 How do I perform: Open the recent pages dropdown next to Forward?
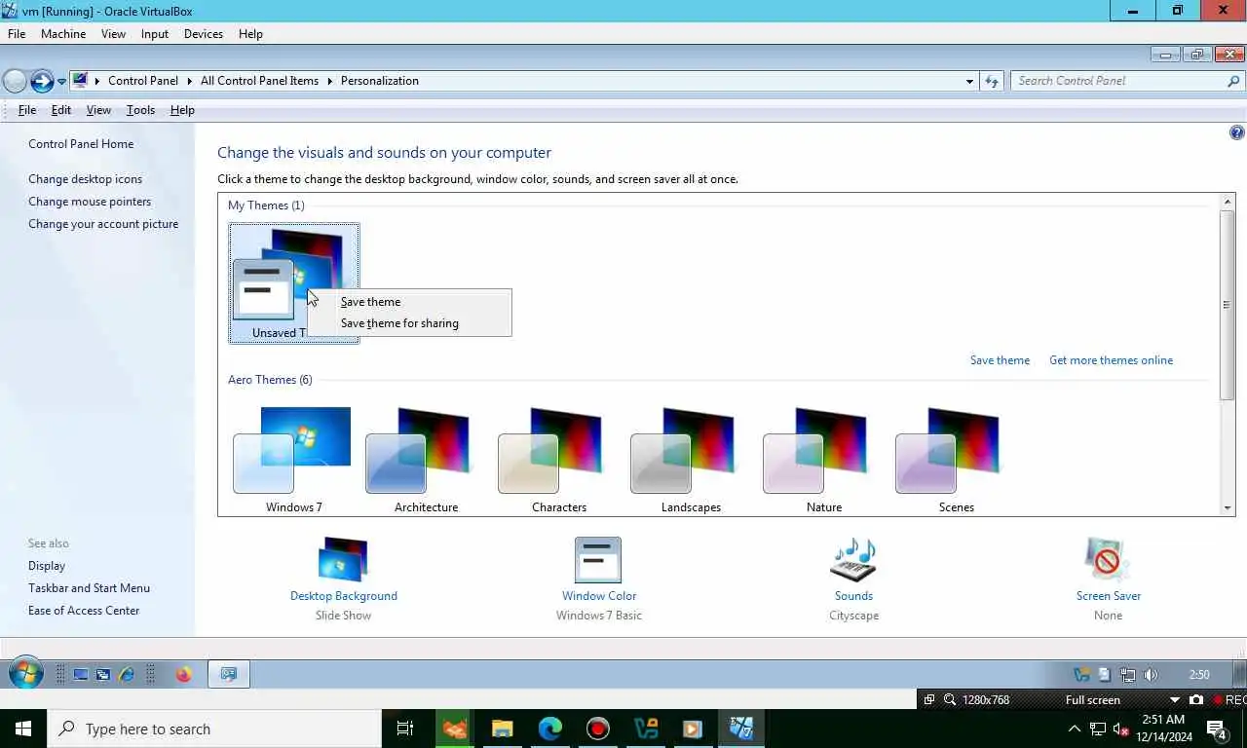[61, 81]
